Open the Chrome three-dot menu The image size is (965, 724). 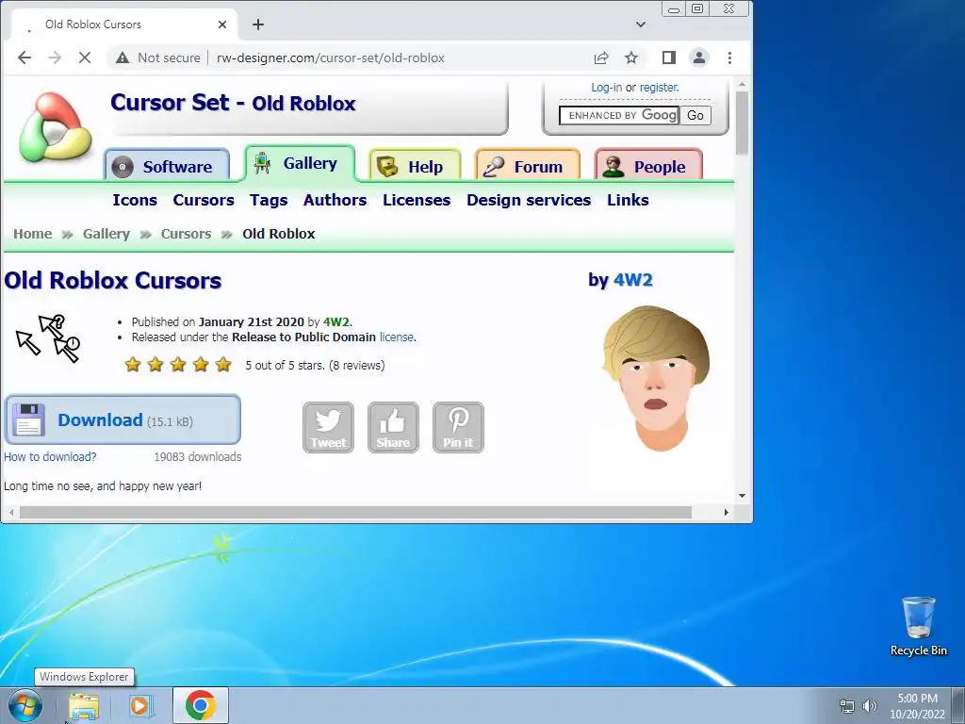click(x=730, y=58)
